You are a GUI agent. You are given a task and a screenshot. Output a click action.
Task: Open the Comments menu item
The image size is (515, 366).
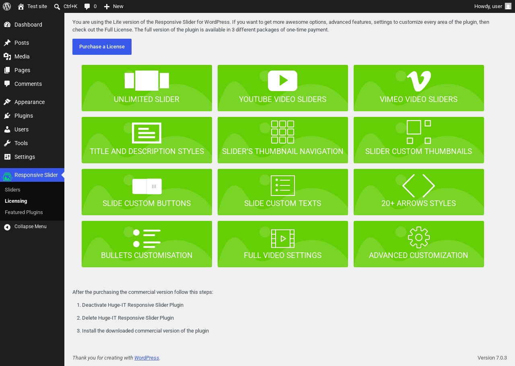click(x=32, y=84)
